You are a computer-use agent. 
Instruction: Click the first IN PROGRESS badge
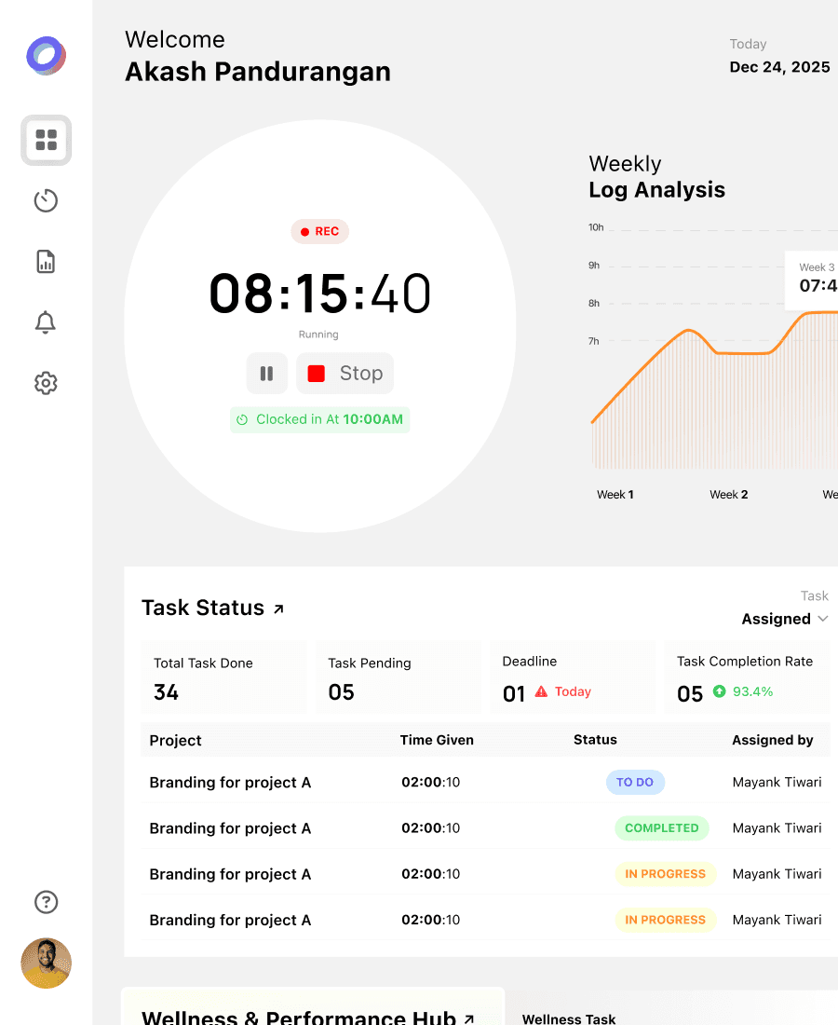click(666, 874)
